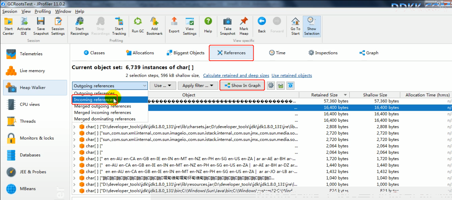The width and height of the screenshot is (452, 200).
Task: Save a snapshot with Save Snapshot
Action: point(41,26)
